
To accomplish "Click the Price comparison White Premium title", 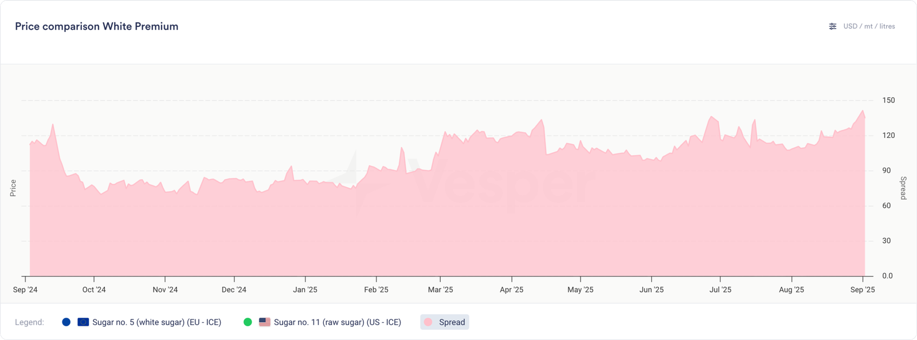I will click(96, 26).
